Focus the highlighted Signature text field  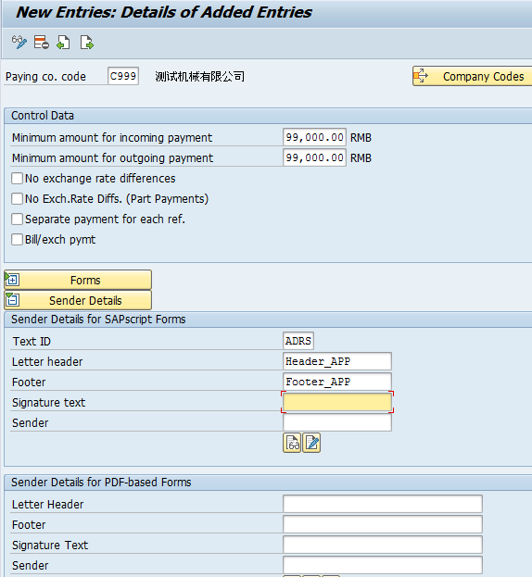(x=337, y=402)
